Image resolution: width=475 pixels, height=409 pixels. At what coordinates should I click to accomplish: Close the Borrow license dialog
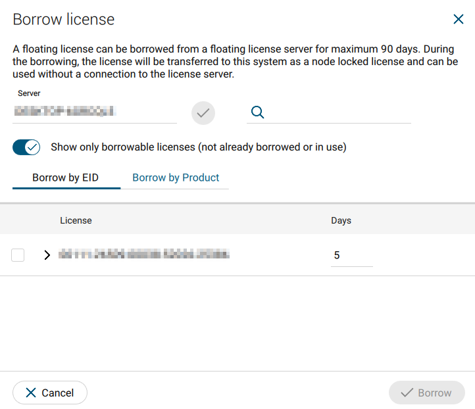pyautogui.click(x=459, y=20)
